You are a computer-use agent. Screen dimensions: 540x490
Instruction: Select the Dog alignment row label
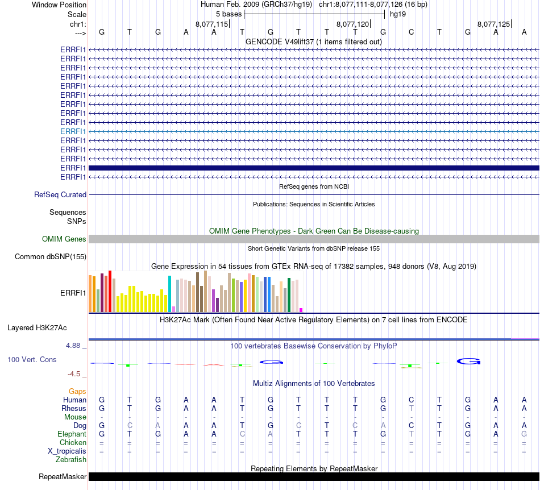point(80,426)
